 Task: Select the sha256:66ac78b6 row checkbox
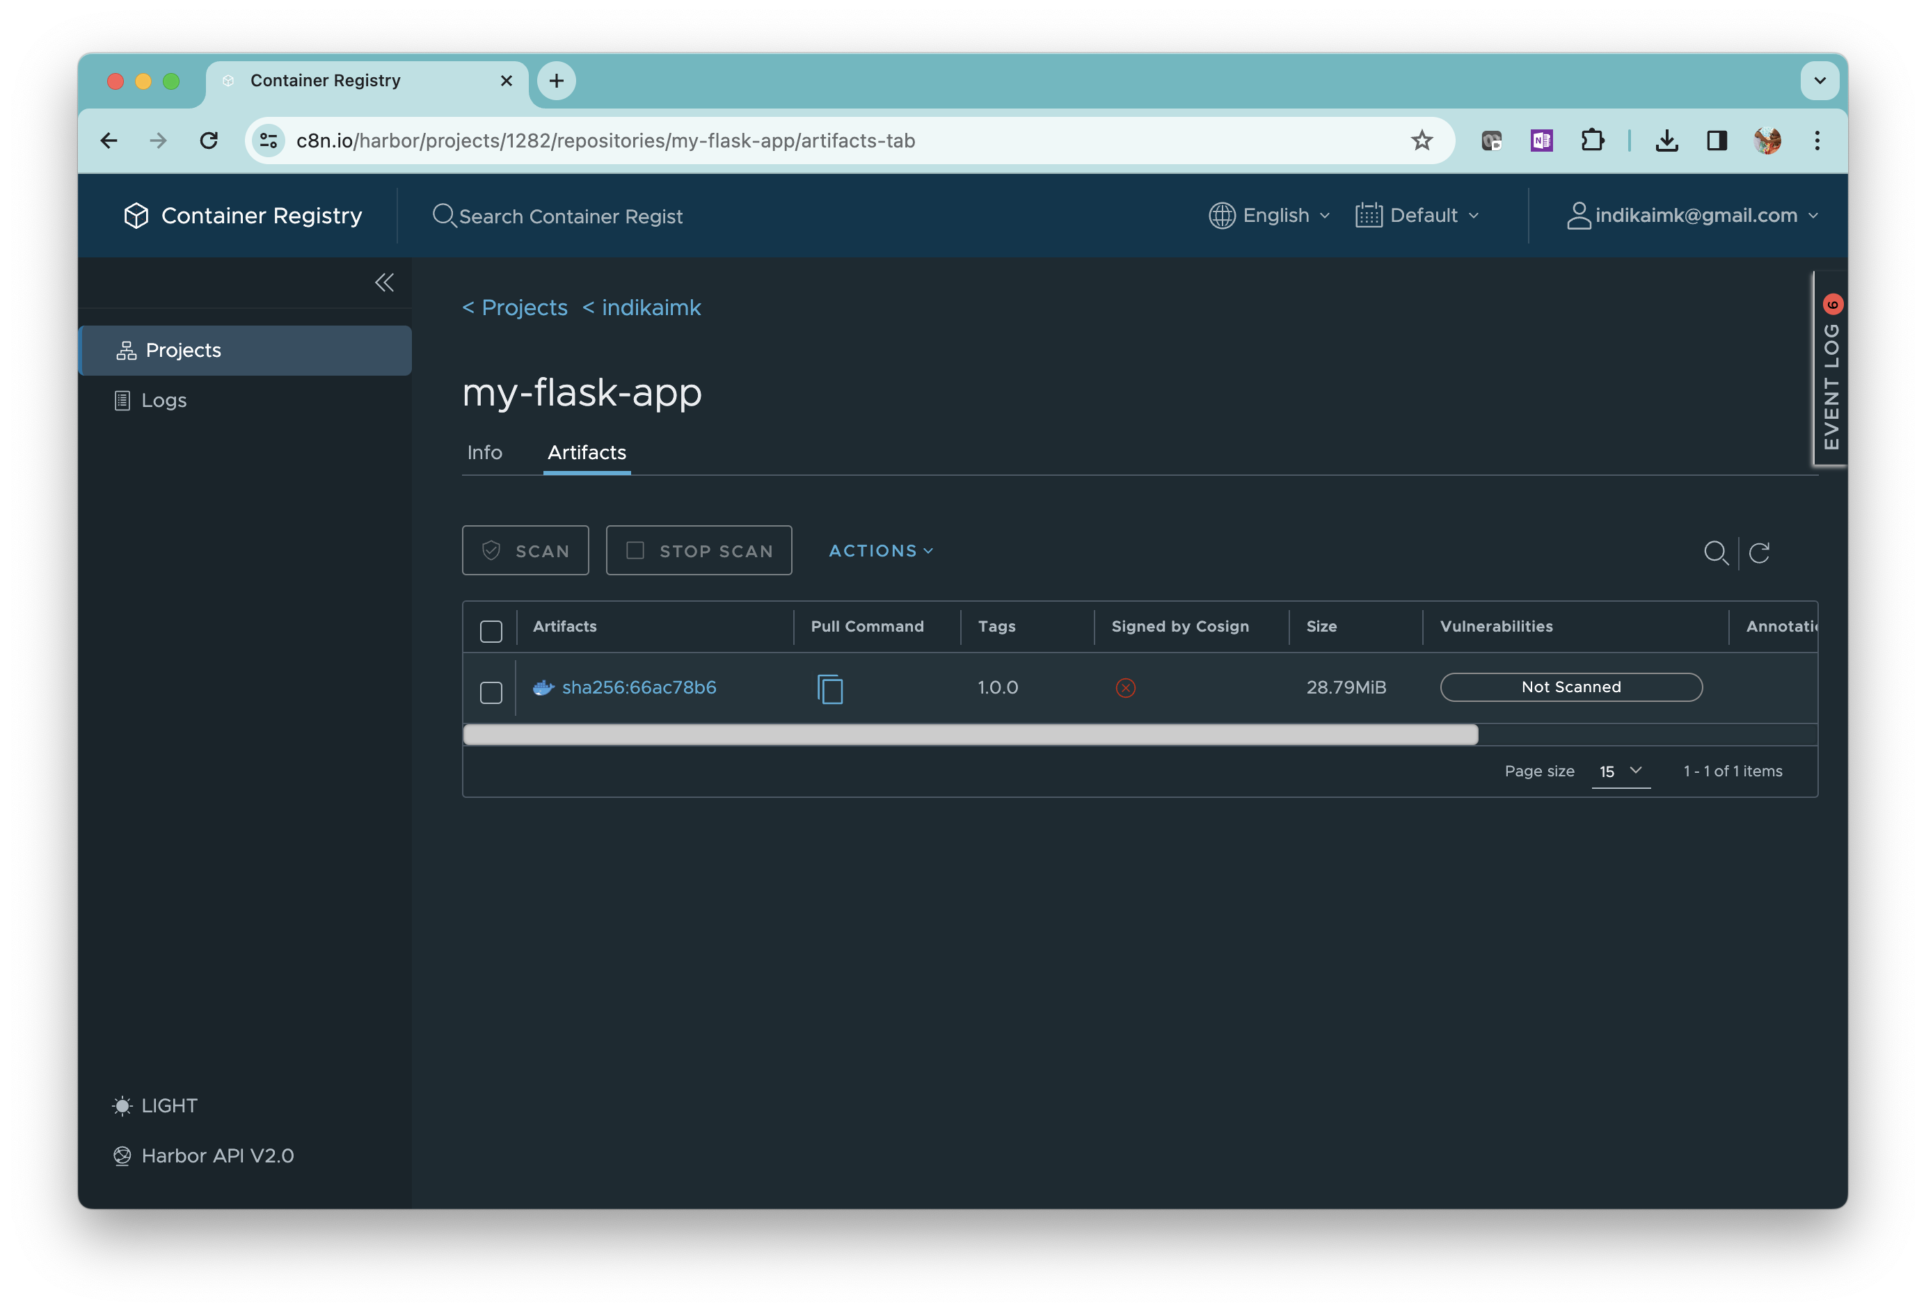tap(491, 692)
